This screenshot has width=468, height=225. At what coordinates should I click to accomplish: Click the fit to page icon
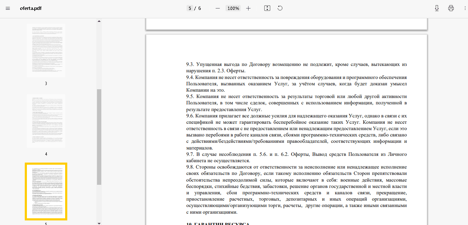click(267, 8)
